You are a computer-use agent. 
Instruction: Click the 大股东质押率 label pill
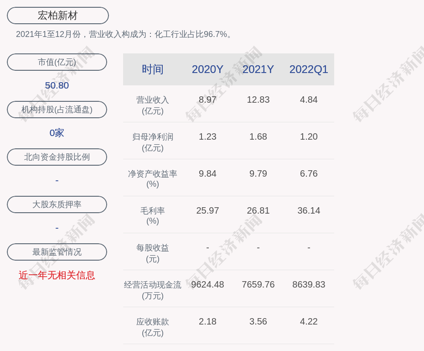pos(57,204)
